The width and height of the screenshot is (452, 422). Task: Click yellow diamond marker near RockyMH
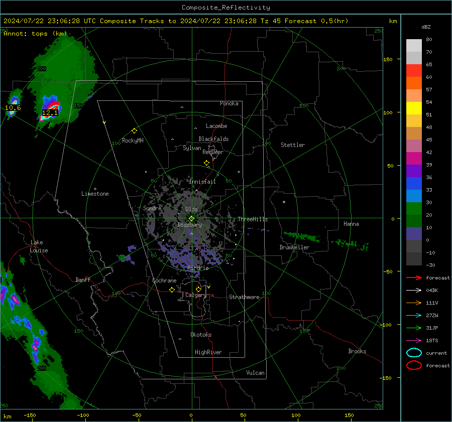click(134, 131)
